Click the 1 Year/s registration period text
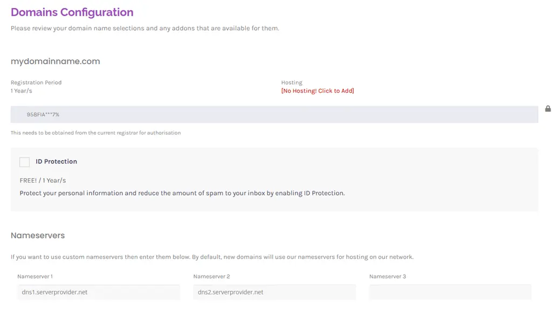This screenshot has width=552, height=312. point(22,91)
